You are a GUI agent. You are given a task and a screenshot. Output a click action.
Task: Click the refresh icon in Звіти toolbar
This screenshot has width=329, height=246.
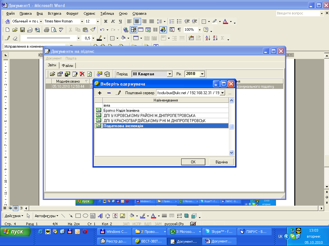pyautogui.click(x=90, y=74)
